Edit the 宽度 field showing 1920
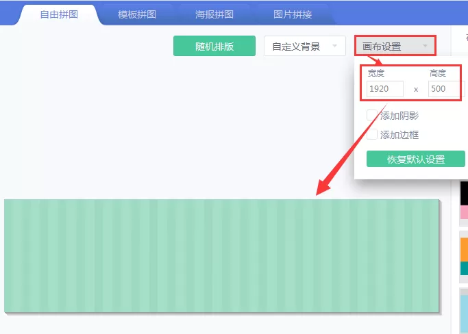Screen dimensions: 468x334 tap(385, 89)
